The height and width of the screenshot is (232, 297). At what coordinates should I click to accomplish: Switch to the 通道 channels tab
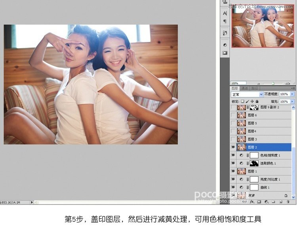[x=245, y=88]
